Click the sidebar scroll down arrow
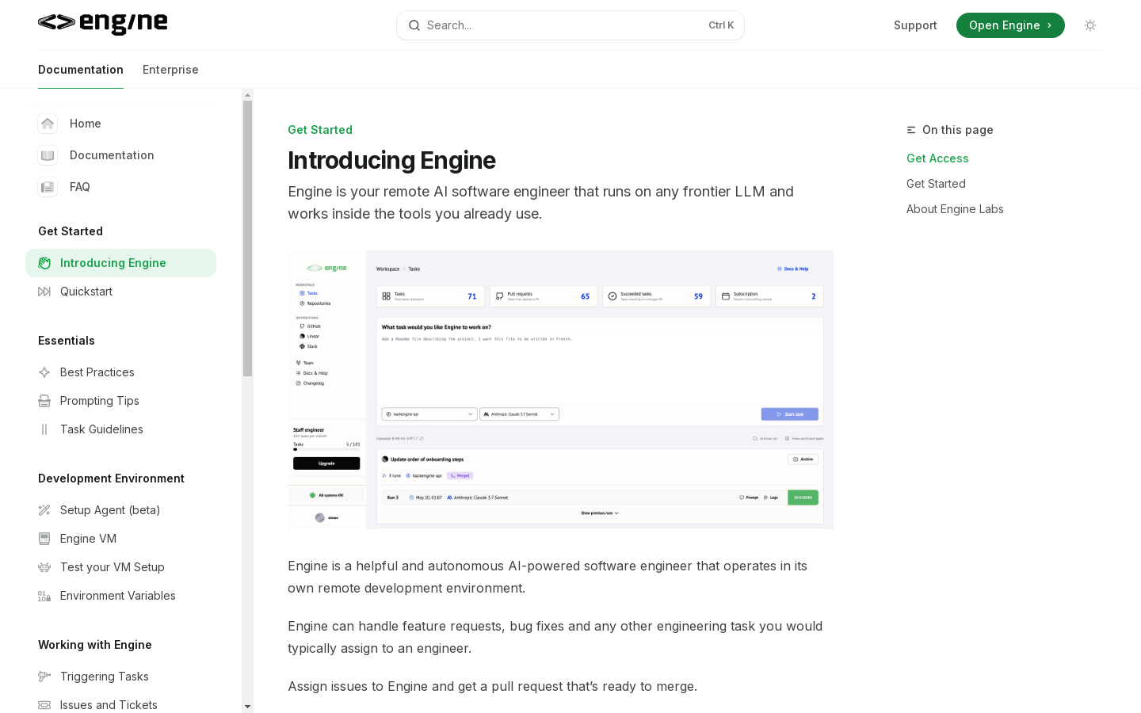This screenshot has width=1141, height=713. 247,707
